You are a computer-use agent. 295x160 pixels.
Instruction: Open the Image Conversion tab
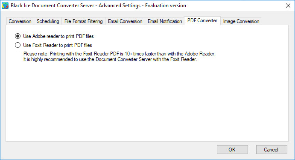[x=241, y=21]
